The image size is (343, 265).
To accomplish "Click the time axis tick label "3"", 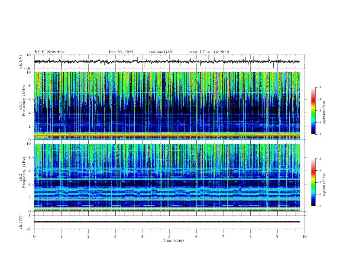I will click(115, 236).
